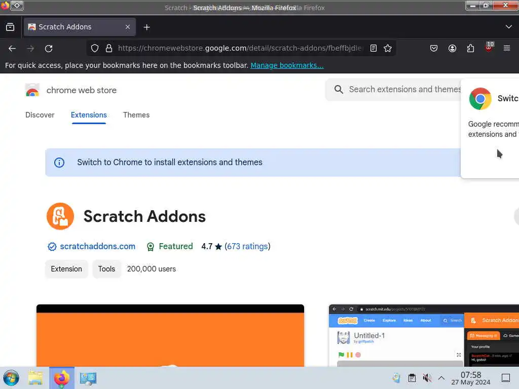This screenshot has height=389, width=519.
Task: Open the Firefox View icon left of tabs
Action: click(x=10, y=27)
